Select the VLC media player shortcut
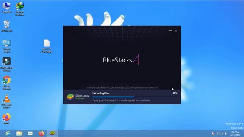 (6, 102)
